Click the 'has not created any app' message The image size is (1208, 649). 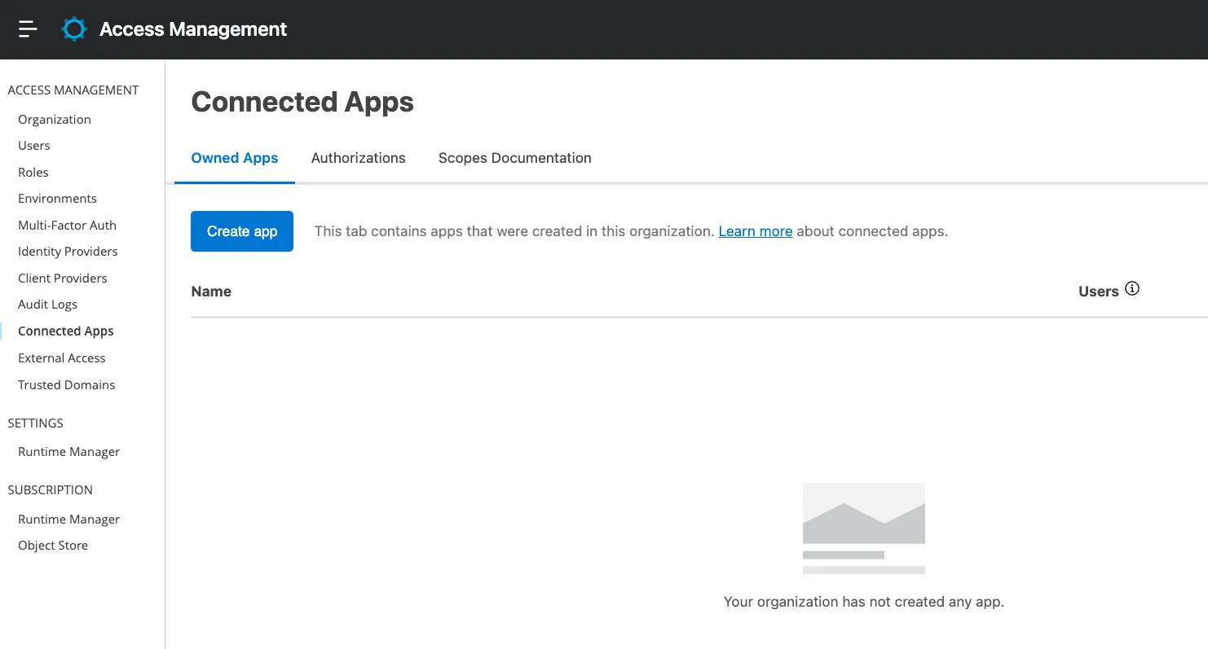click(x=863, y=602)
